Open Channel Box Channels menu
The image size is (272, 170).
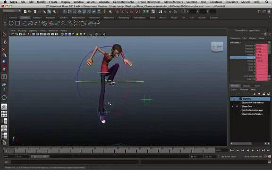pos(235,38)
